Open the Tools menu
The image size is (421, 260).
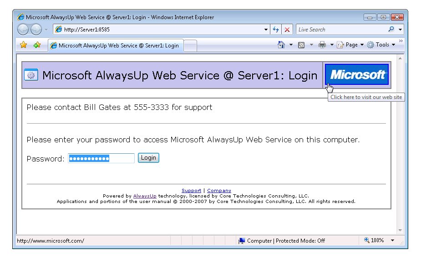click(381, 45)
